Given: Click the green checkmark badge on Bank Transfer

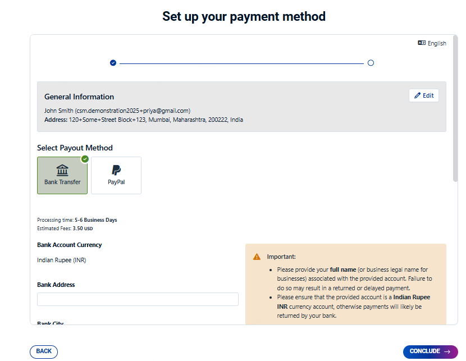Looking at the screenshot, I should pos(85,159).
